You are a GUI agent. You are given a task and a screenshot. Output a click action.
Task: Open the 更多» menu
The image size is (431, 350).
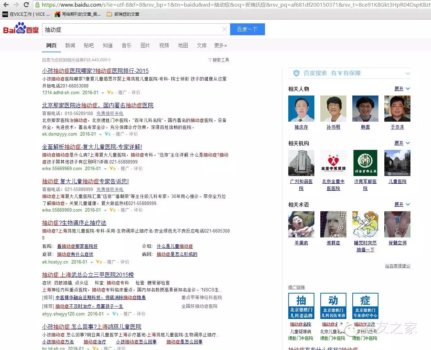(220, 45)
